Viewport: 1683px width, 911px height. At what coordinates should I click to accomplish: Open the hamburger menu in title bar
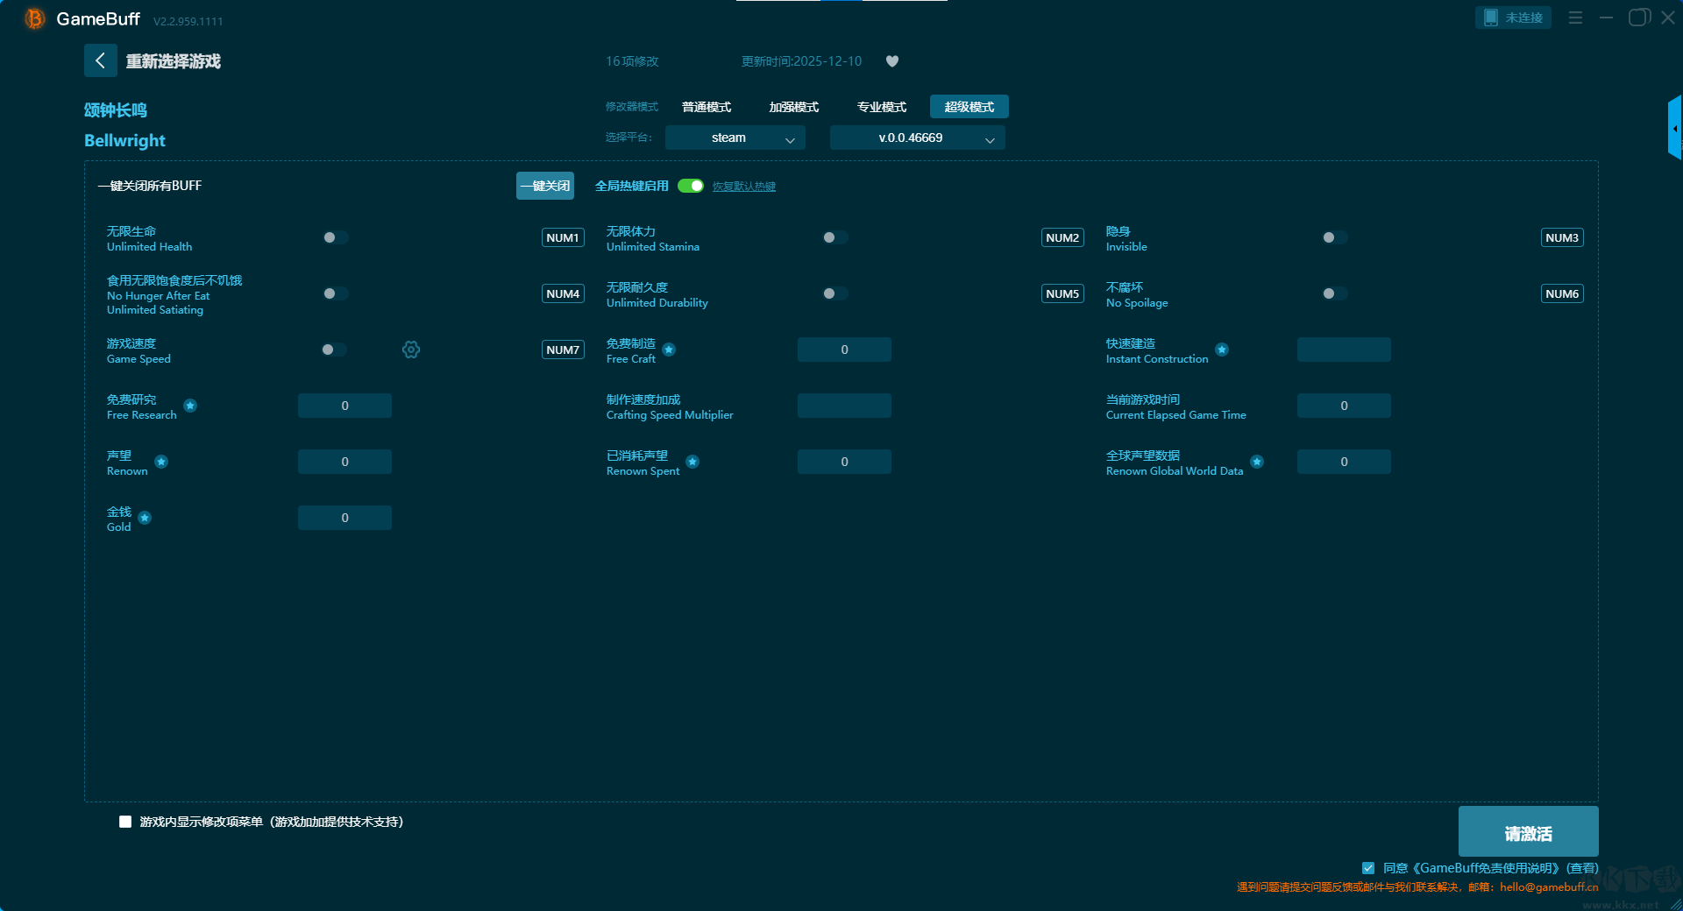pyautogui.click(x=1575, y=18)
